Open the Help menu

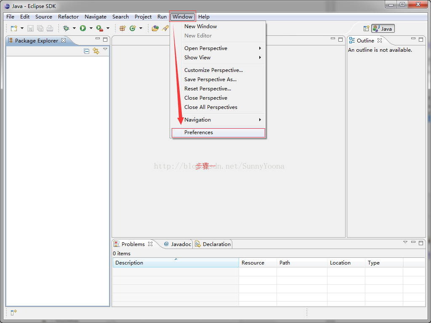(x=204, y=17)
